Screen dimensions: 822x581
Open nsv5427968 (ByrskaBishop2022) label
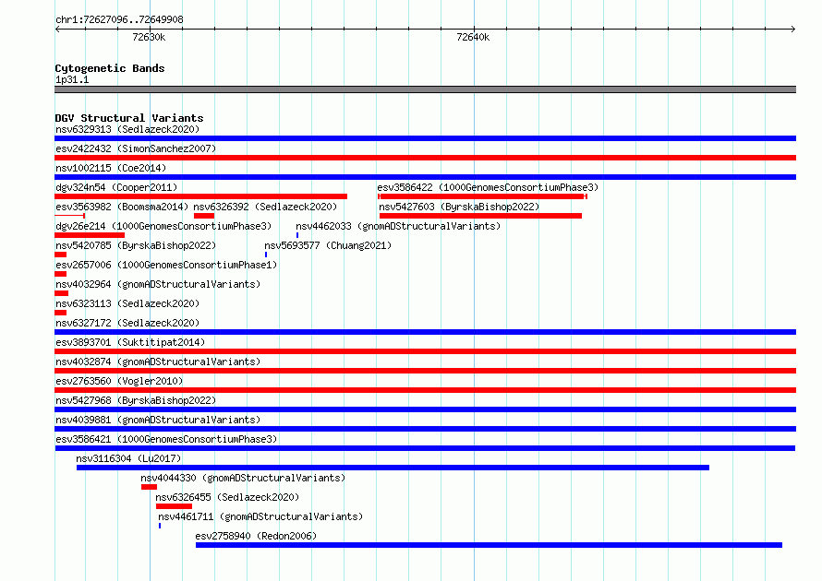136,400
